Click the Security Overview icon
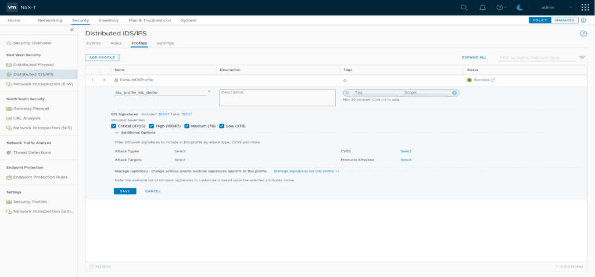 pyautogui.click(x=9, y=43)
